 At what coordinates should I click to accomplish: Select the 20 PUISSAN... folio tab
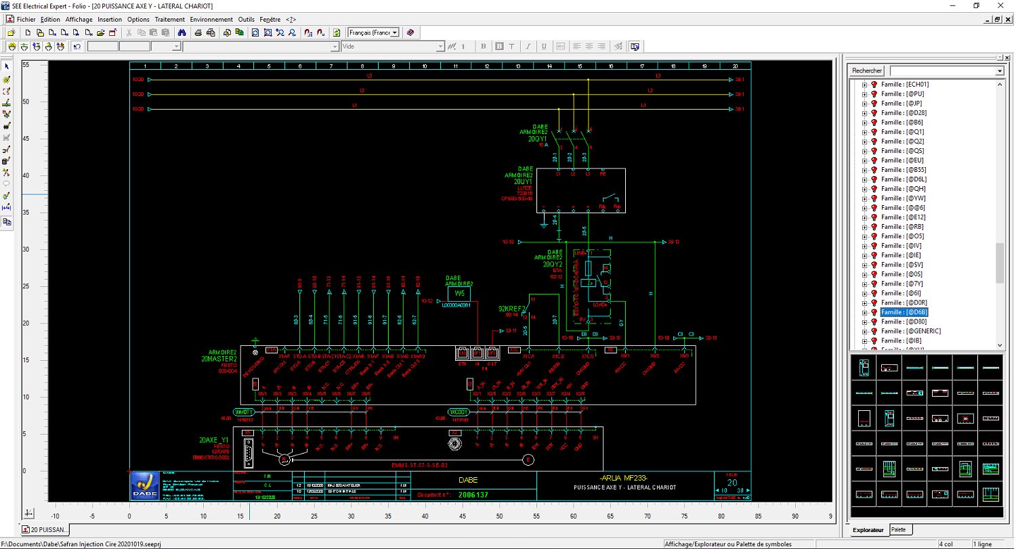[45, 529]
